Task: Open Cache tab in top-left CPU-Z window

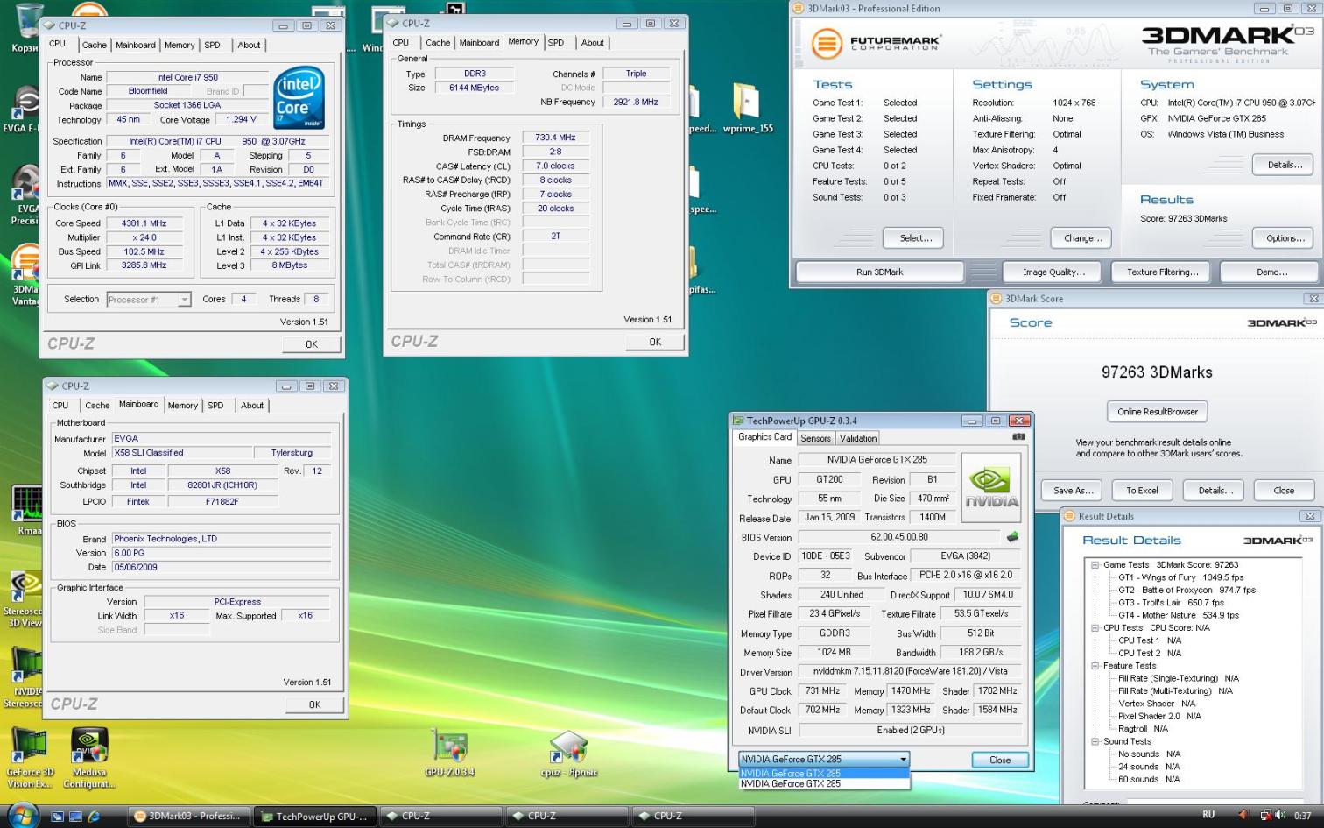Action: point(95,45)
